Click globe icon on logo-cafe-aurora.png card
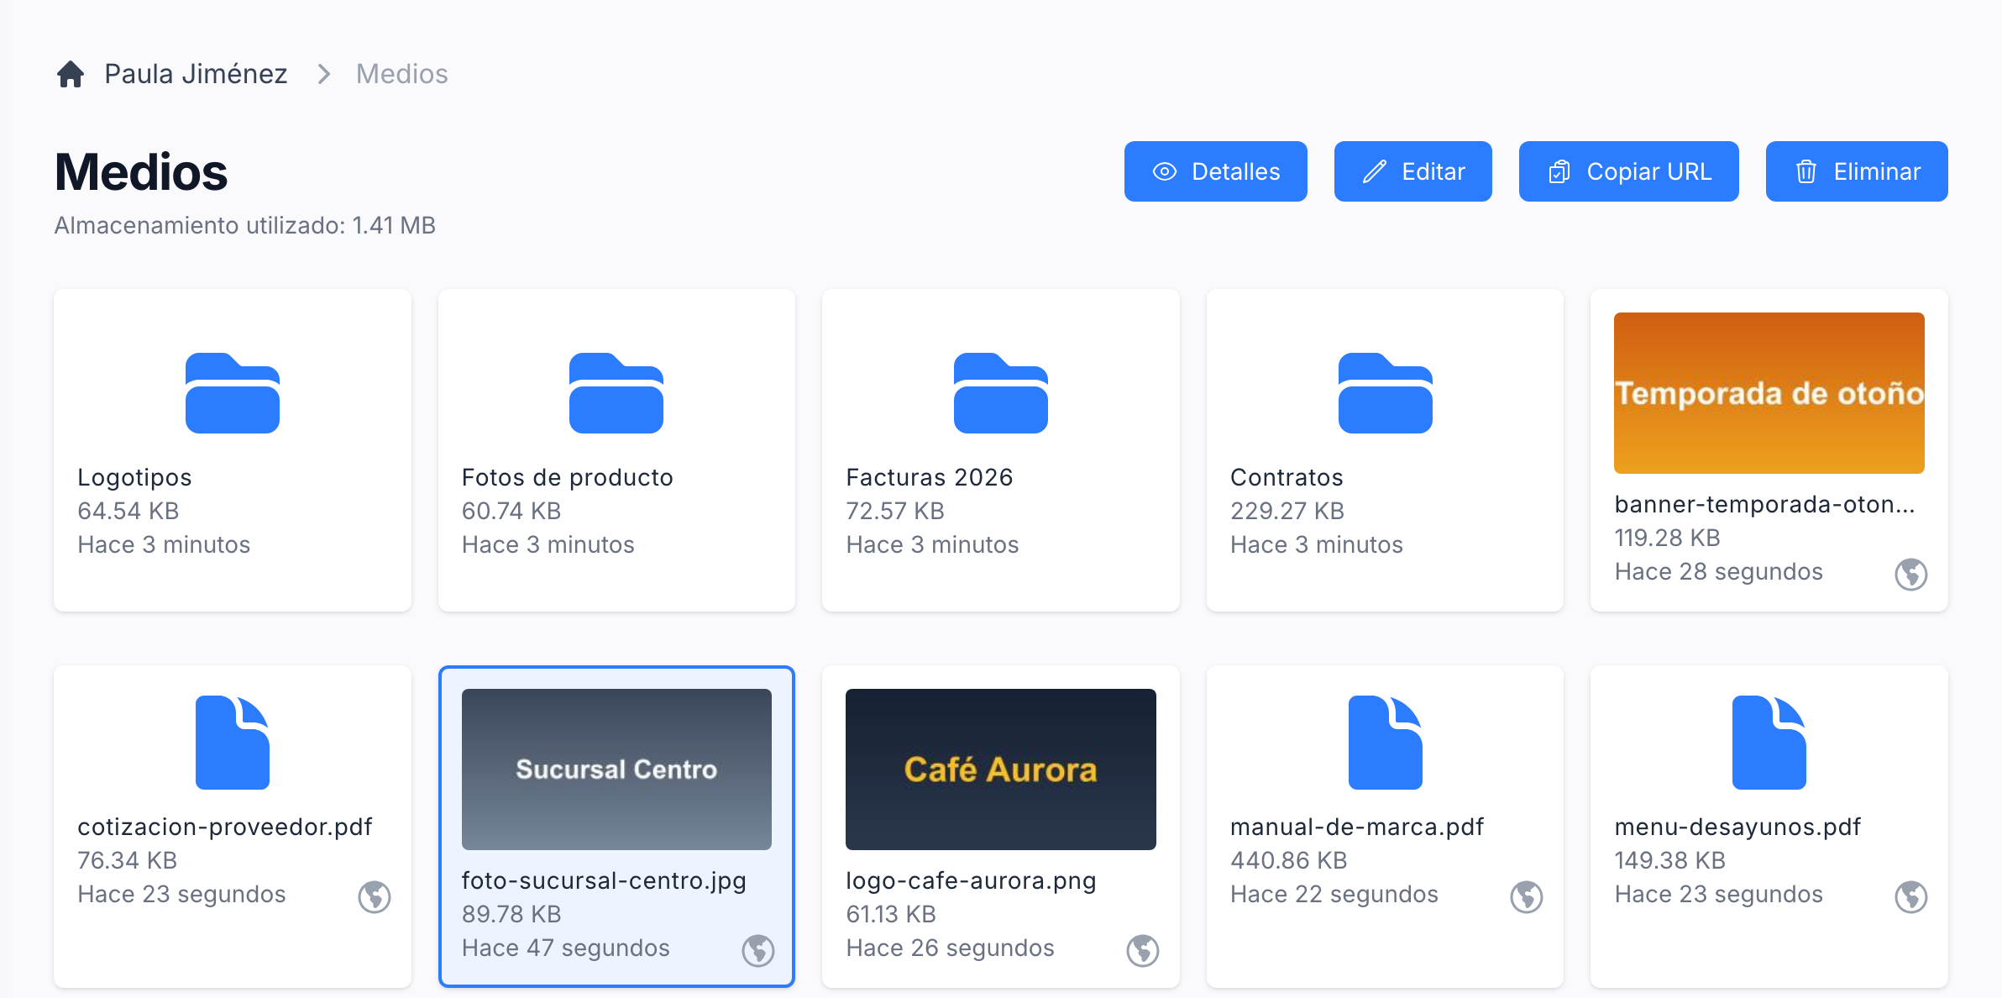 [1143, 951]
